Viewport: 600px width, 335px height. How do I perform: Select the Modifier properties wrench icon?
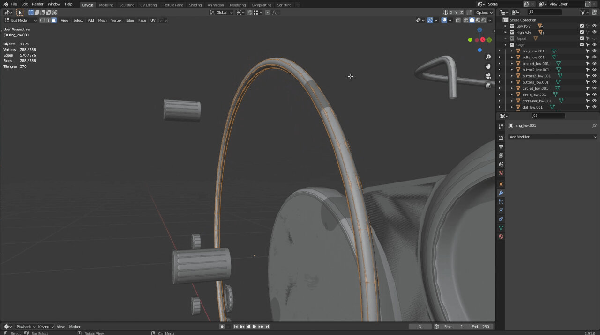pos(501,193)
